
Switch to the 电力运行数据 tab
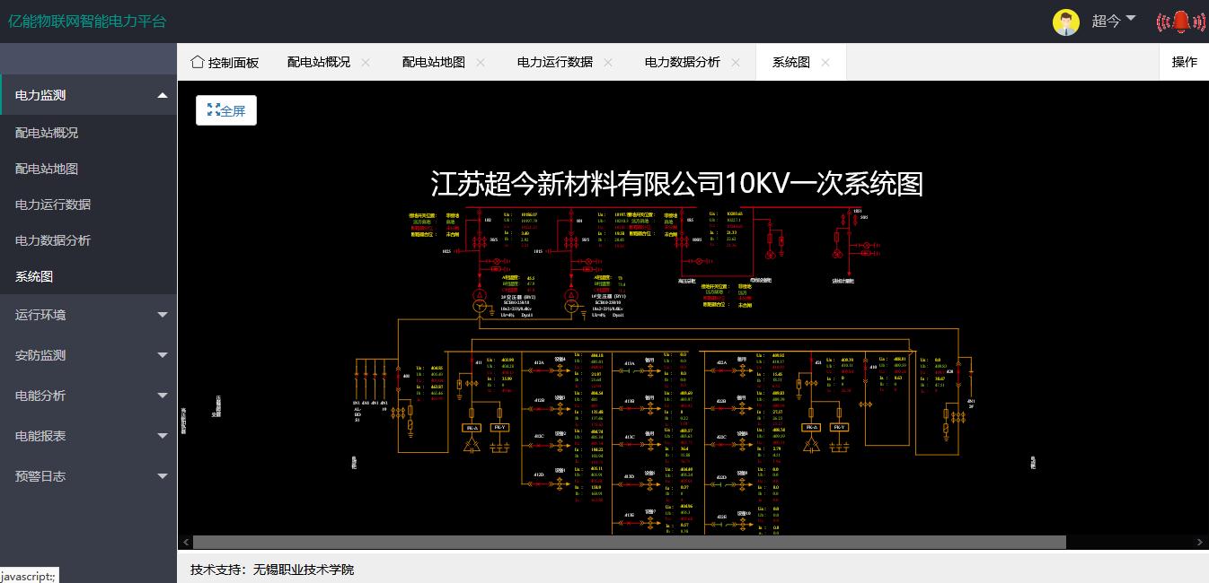point(554,62)
